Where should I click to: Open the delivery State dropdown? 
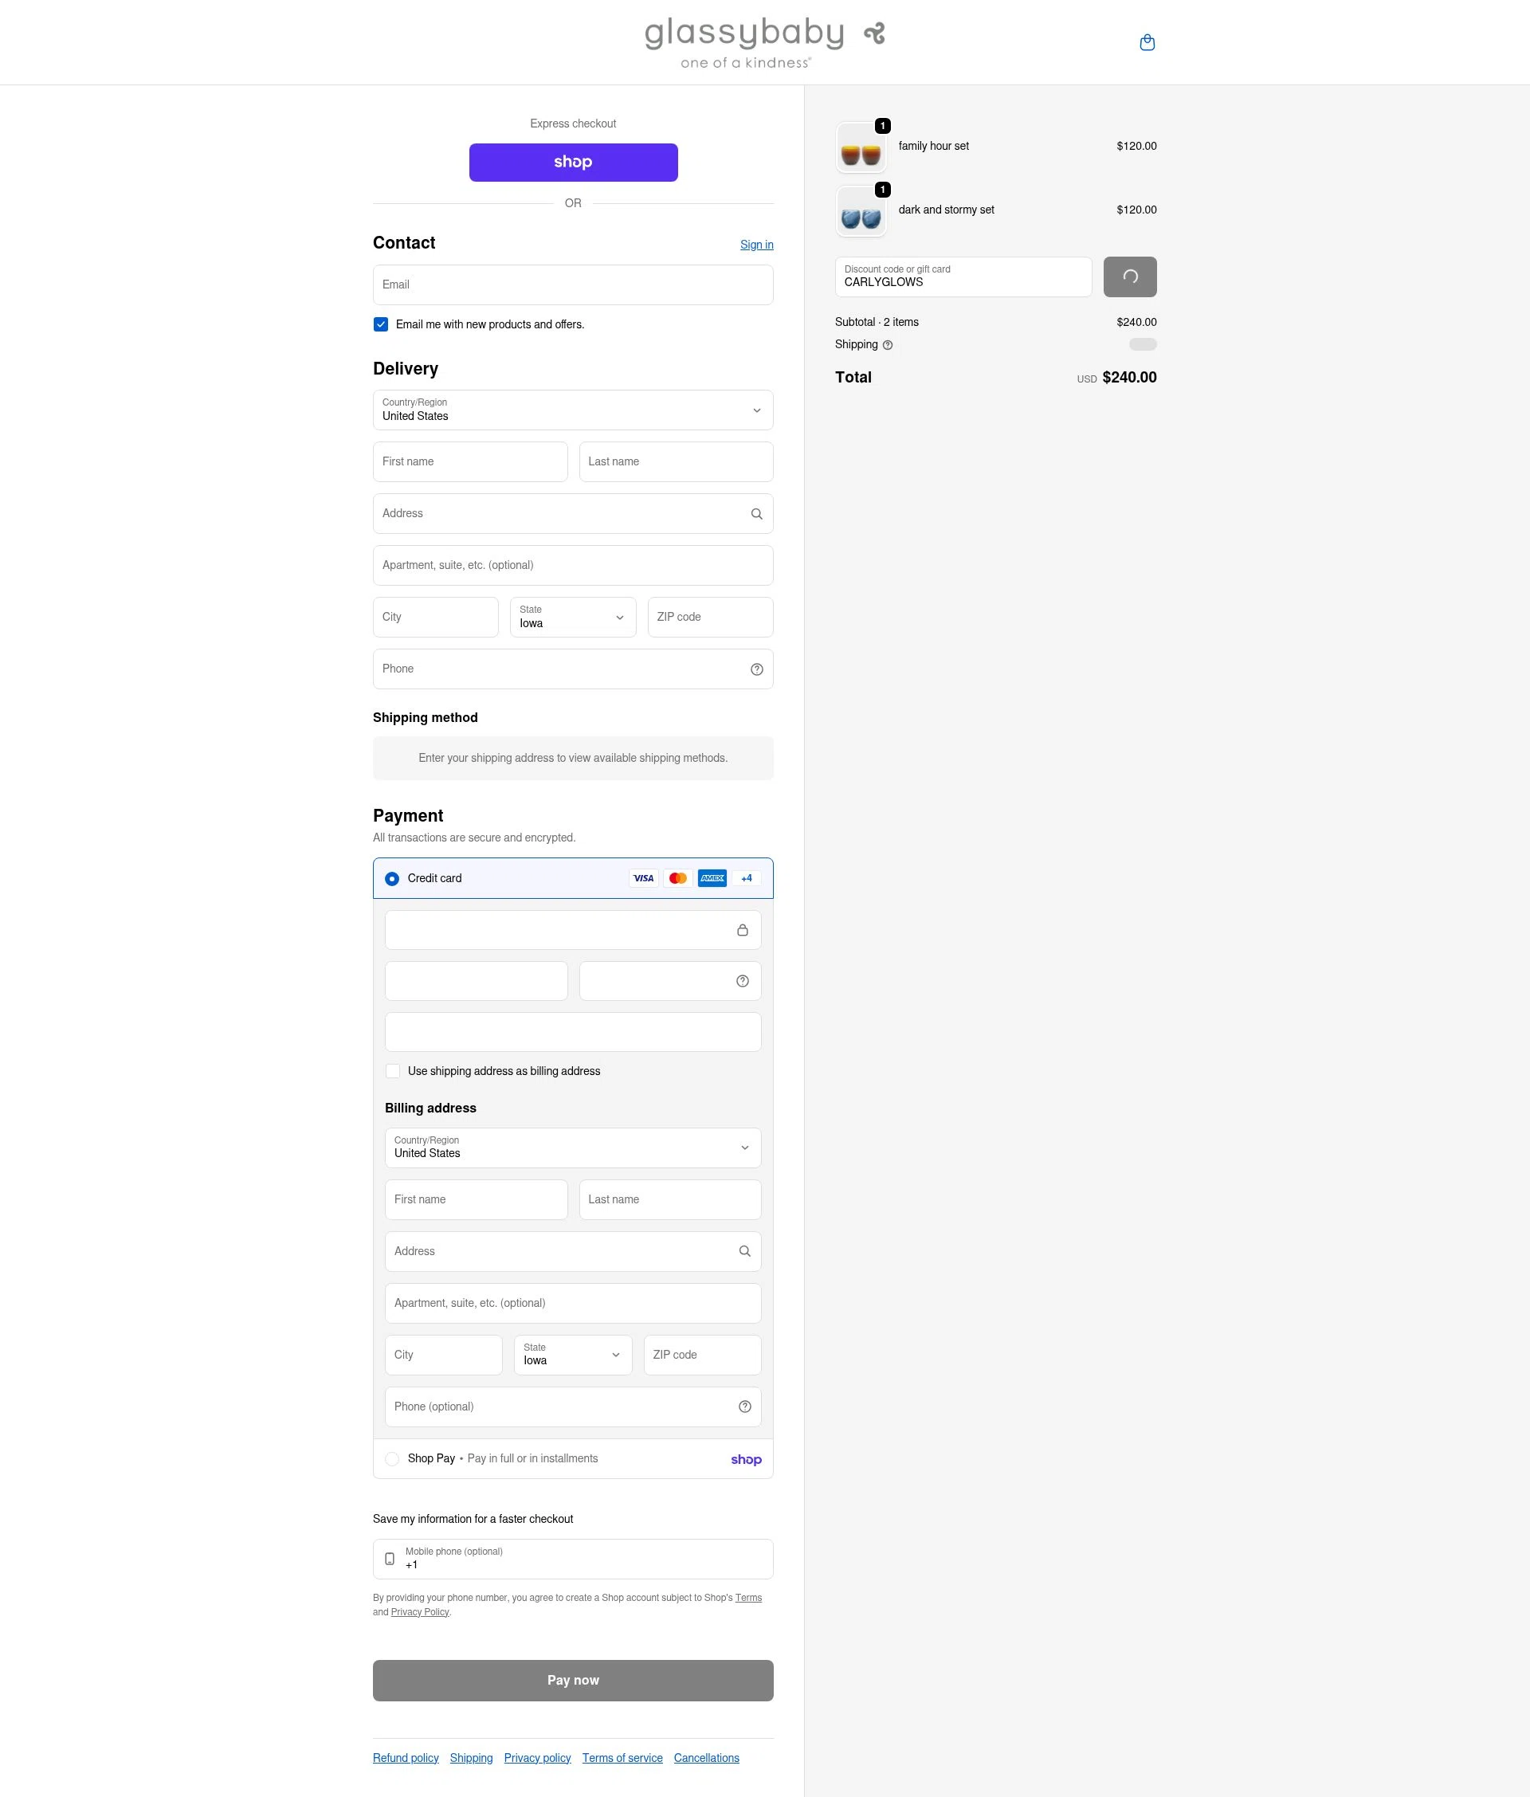[572, 618]
